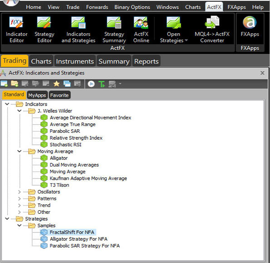
Task: Open the Windows menu
Action: click(168, 7)
